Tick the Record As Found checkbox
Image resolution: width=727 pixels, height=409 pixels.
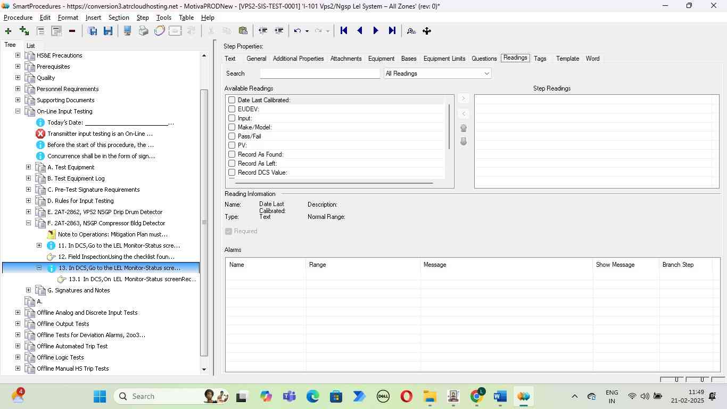pyautogui.click(x=232, y=154)
